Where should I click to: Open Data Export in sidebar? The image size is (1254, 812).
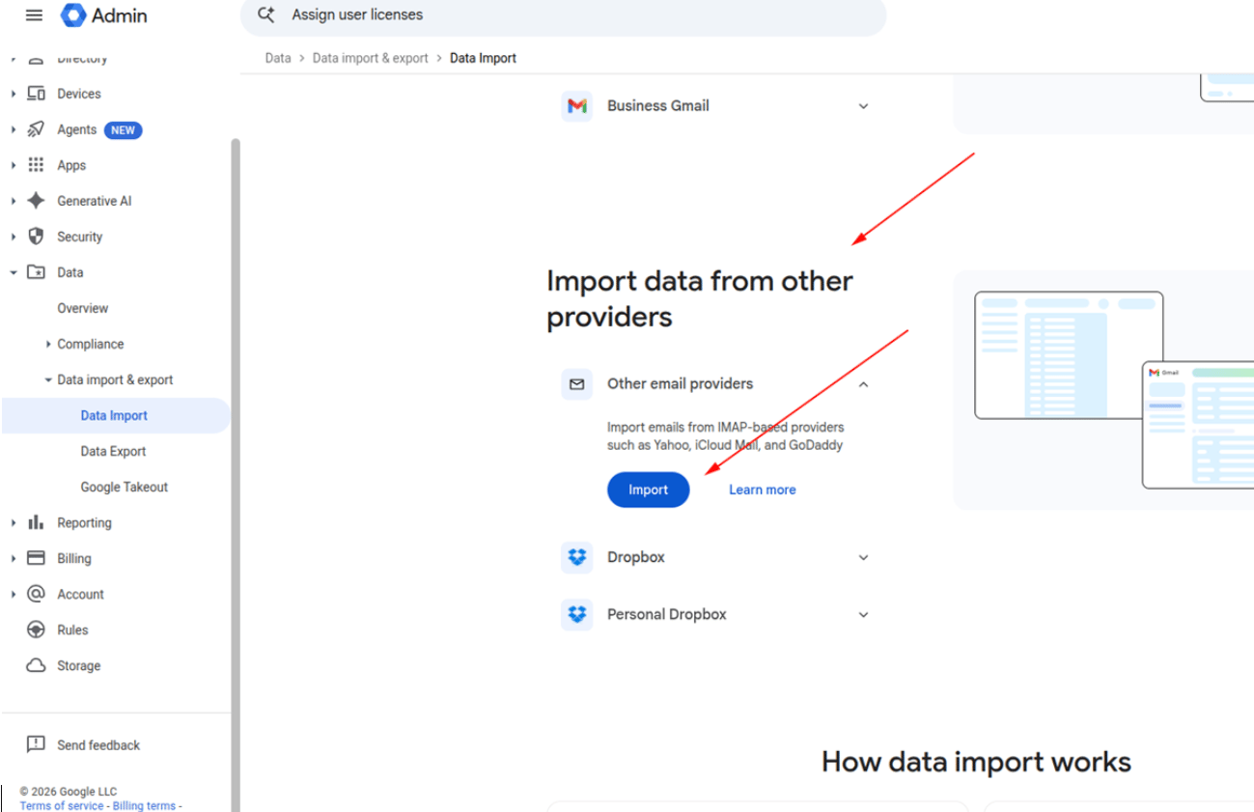pyautogui.click(x=114, y=451)
